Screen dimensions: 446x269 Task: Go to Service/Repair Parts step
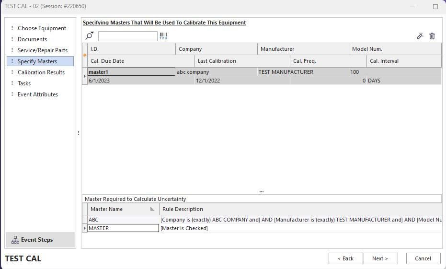click(43, 50)
